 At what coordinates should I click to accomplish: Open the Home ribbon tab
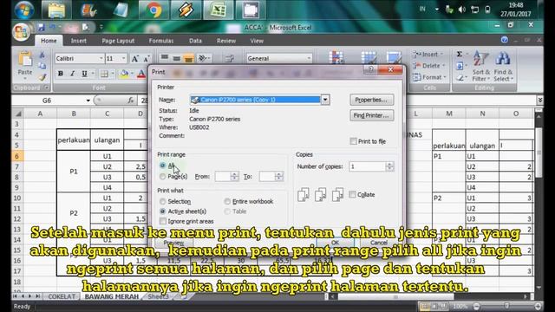(x=49, y=41)
